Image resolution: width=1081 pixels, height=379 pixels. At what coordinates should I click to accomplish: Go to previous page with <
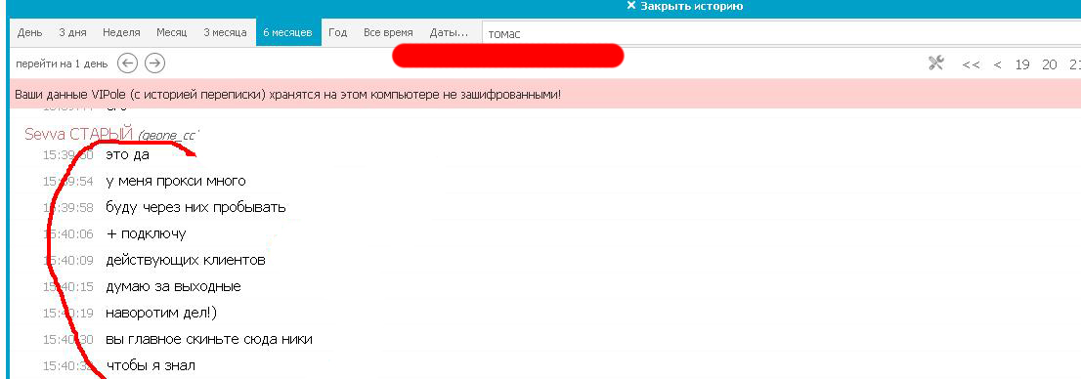pos(998,64)
